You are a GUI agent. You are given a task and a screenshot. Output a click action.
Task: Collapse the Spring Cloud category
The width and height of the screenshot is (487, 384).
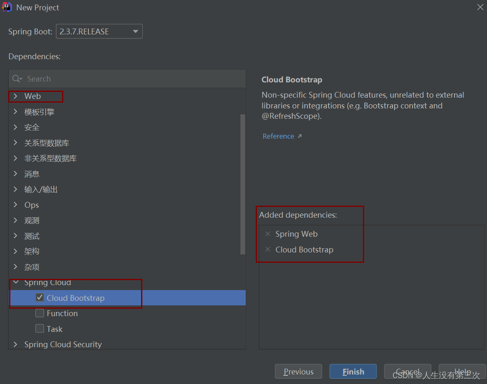(x=16, y=282)
